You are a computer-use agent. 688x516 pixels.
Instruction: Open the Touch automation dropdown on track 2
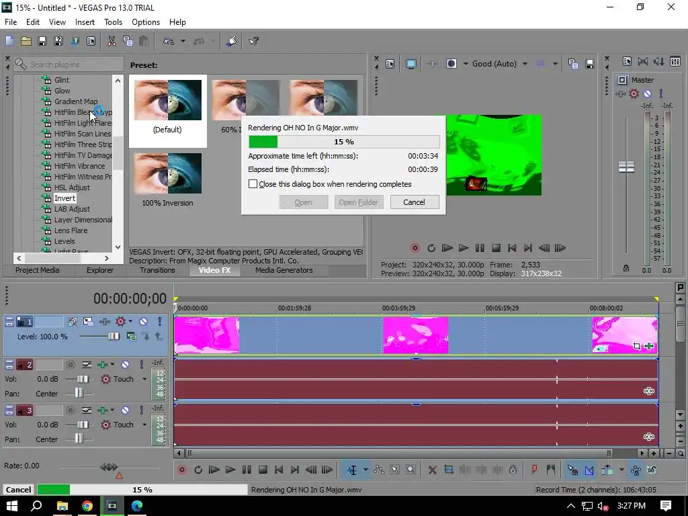pos(144,379)
